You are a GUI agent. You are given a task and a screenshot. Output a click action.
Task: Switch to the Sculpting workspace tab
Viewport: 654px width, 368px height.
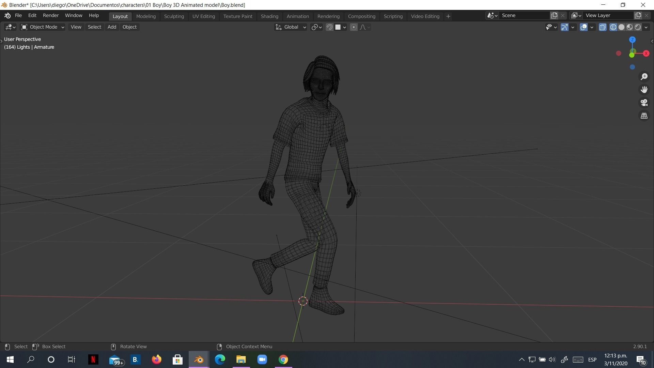(174, 16)
